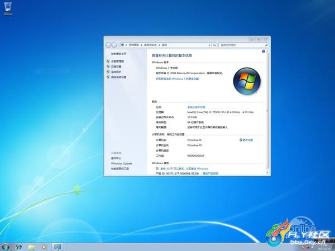Click the scrollbar down arrow
This screenshot has width=335, height=251.
[x=267, y=172]
